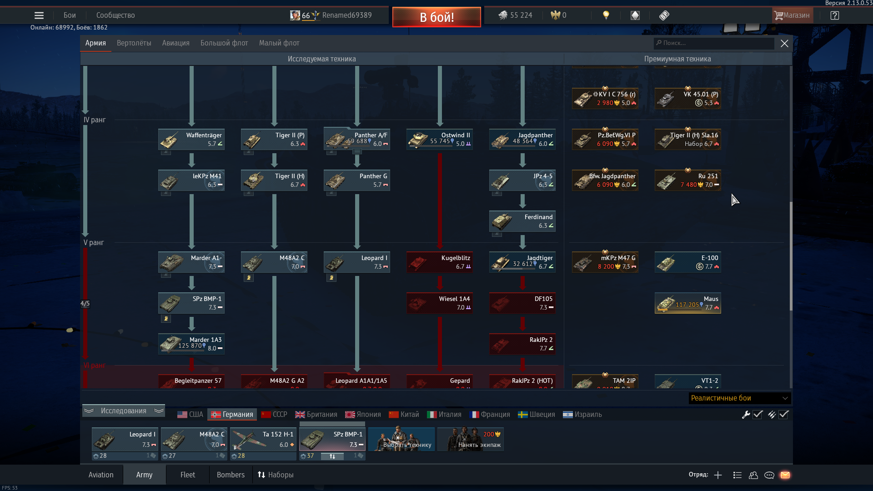Screen dimensions: 873x491
Task: Click the silver lions currency icon
Action: pos(503,15)
